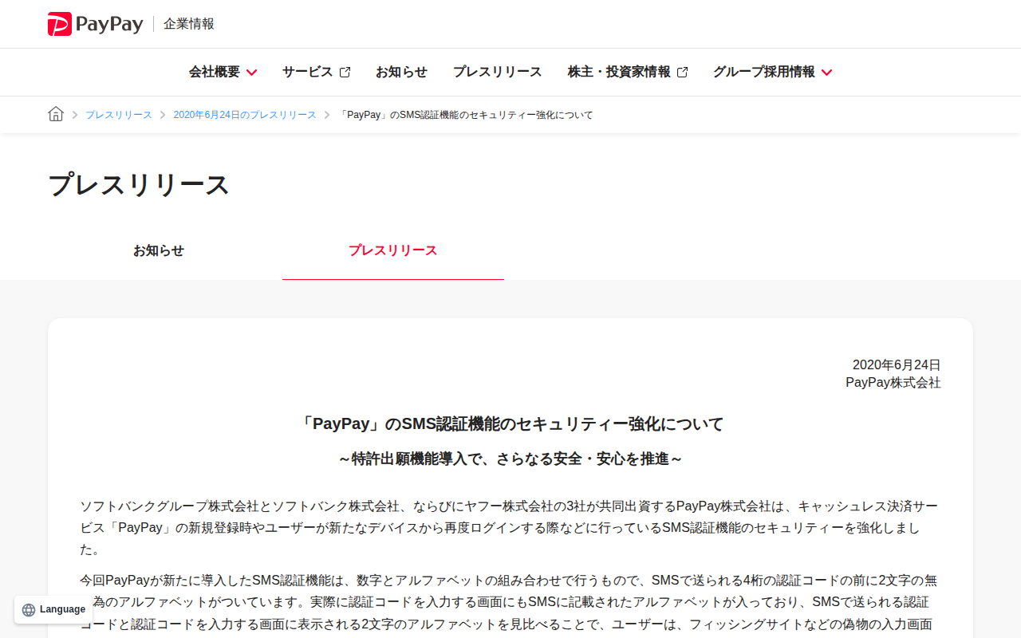Open the 企業情報 link beside logo
The width and height of the screenshot is (1021, 638).
point(189,24)
